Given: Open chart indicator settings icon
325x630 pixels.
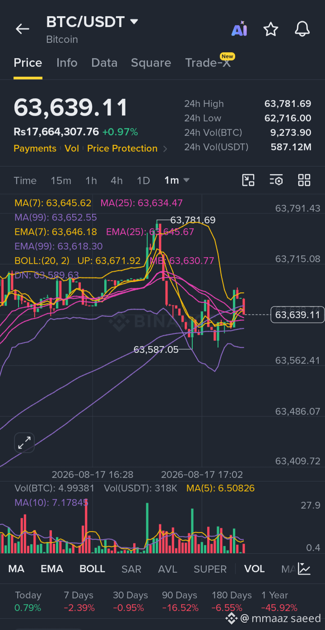Looking at the screenshot, I should coord(276,181).
